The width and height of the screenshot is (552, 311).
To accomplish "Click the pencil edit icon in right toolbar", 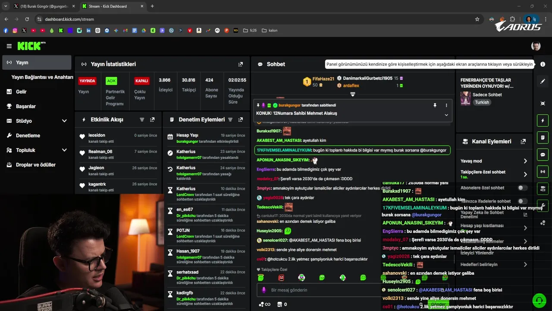I will coord(543,81).
